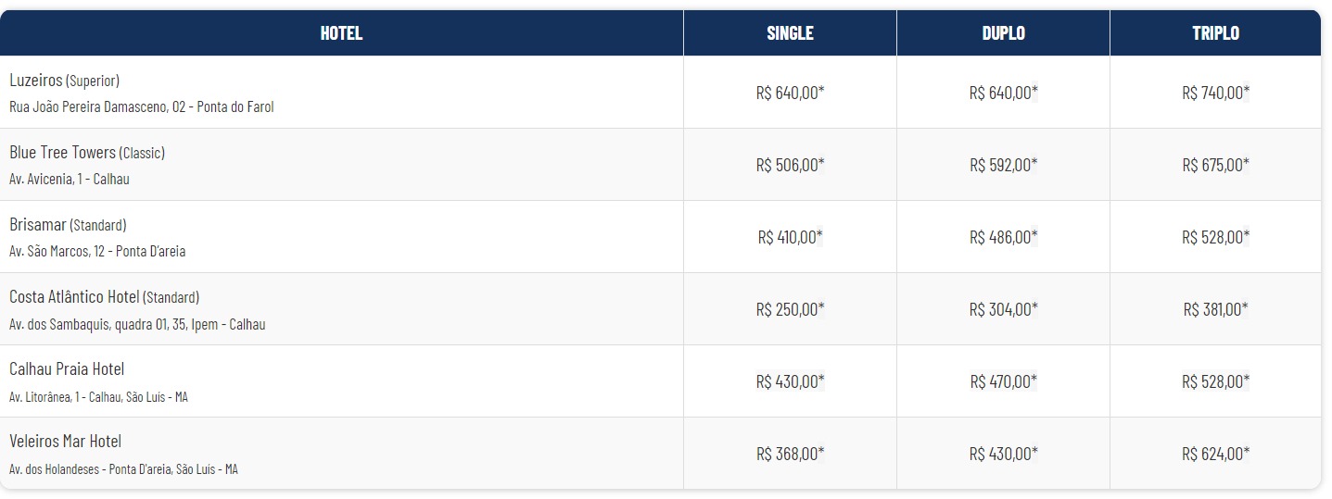Select the TRIPLO column header
The height and width of the screenshot is (499, 1332).
[1215, 33]
